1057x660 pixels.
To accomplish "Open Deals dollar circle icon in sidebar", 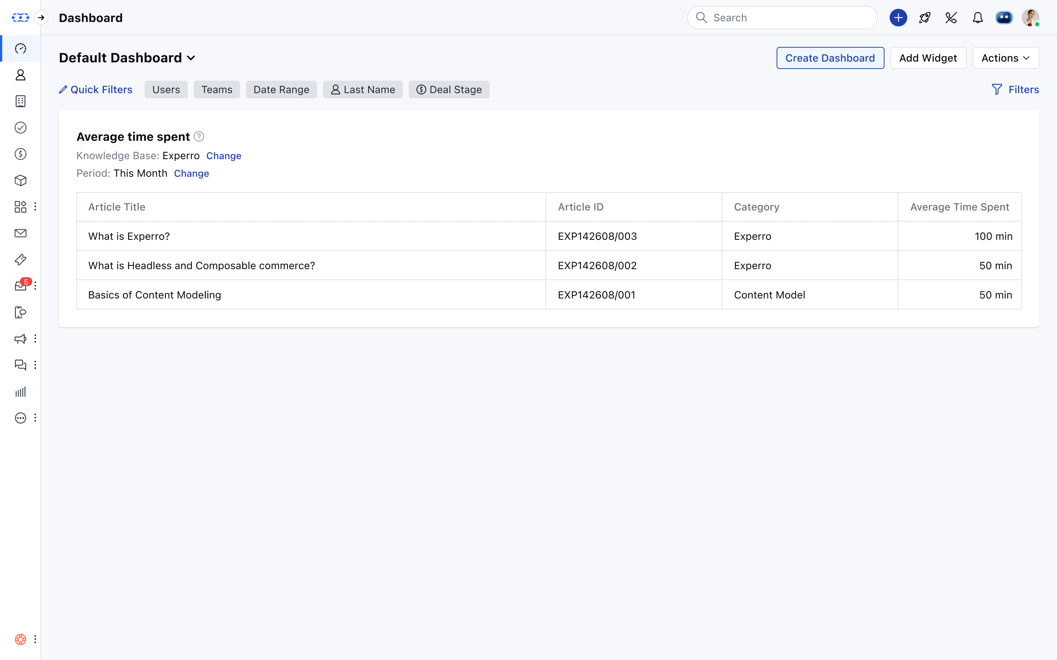I will pyautogui.click(x=21, y=154).
